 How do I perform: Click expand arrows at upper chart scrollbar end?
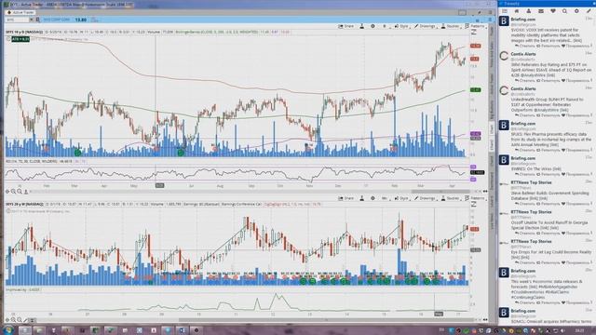click(x=485, y=192)
